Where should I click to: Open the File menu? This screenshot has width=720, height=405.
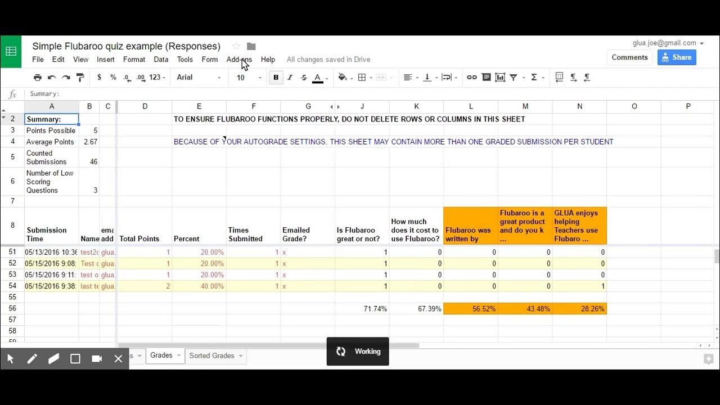pos(38,60)
